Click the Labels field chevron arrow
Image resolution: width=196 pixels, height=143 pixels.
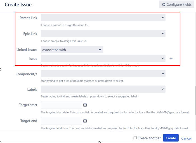coord(163,89)
